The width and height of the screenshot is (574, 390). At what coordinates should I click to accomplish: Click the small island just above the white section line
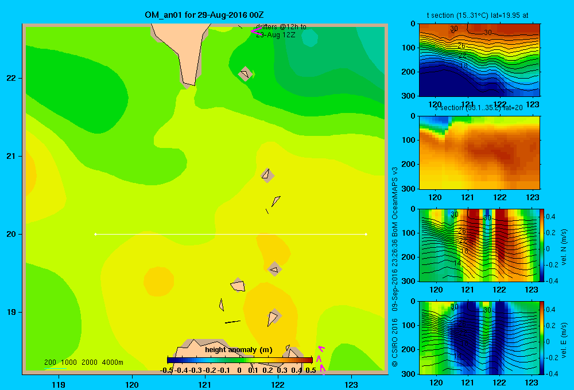(x=267, y=211)
